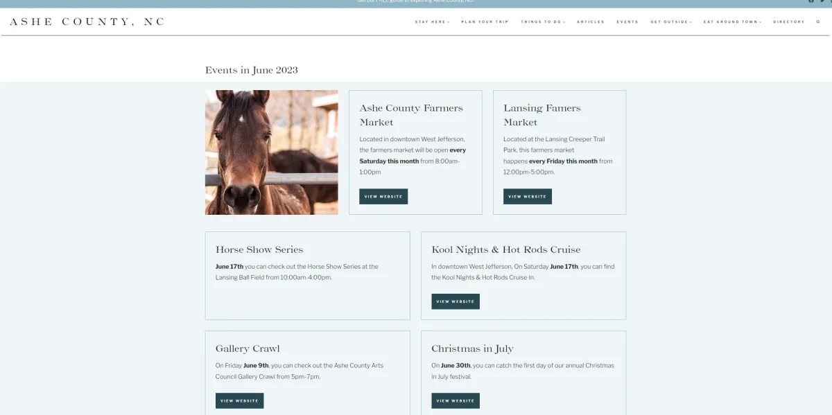Image resolution: width=832 pixels, height=415 pixels.
Task: Select the Kool Nights & Hot Rods Cruise heading
Action: coord(506,249)
